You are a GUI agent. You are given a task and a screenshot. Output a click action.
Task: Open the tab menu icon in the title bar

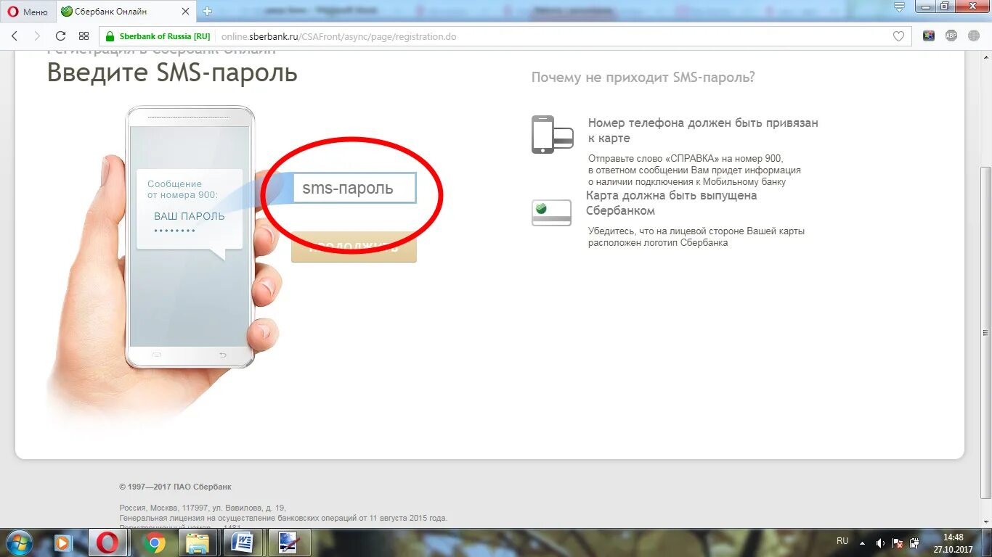(x=898, y=7)
